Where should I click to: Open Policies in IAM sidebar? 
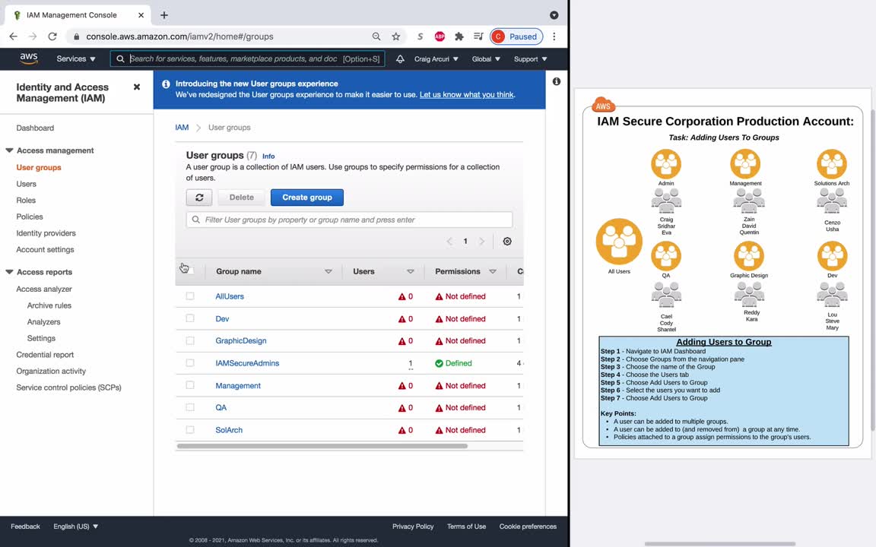point(30,217)
